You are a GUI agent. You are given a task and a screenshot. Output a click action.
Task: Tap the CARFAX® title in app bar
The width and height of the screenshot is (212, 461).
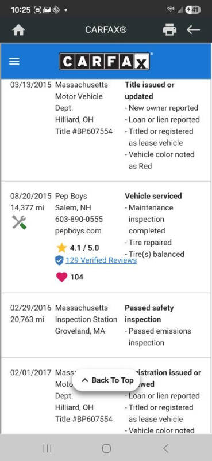pos(106,30)
